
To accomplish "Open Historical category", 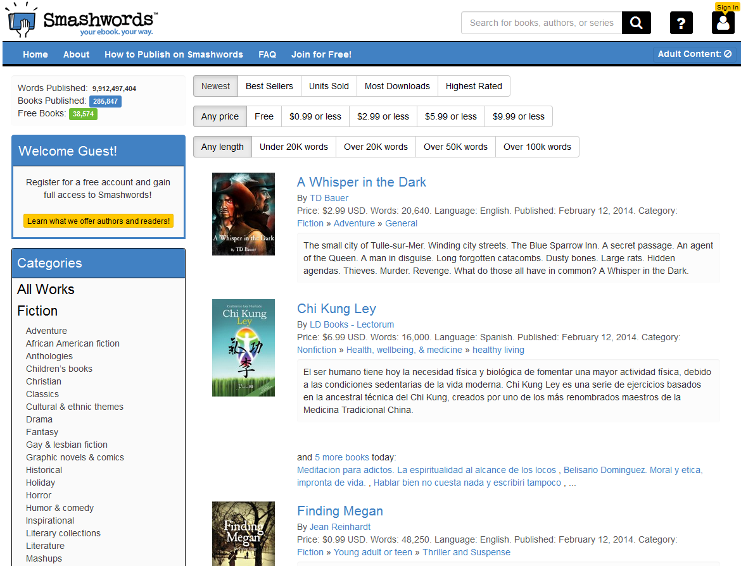I will [x=44, y=470].
